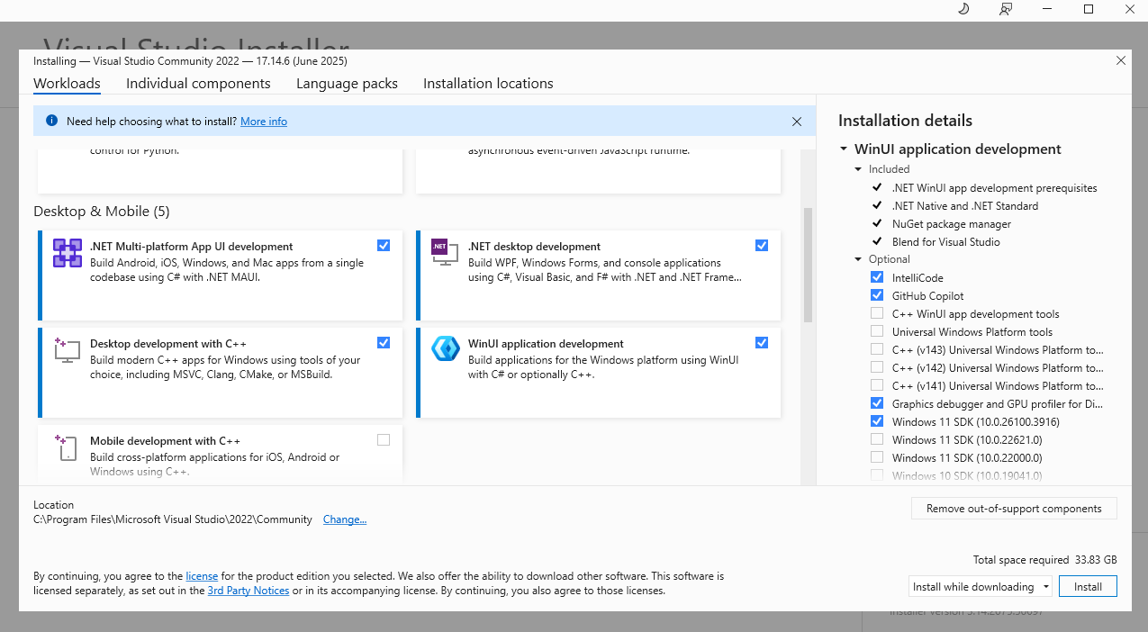This screenshot has width=1148, height=632.
Task: Open the More info link
Action: [264, 121]
